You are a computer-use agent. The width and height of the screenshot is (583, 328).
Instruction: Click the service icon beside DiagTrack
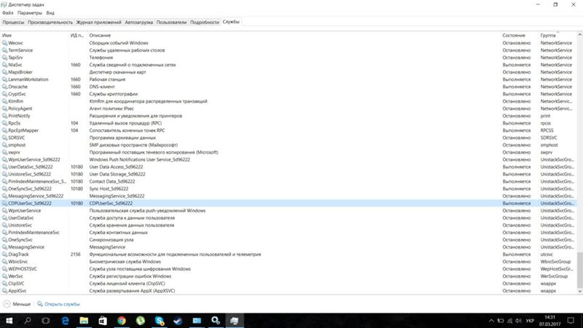[4, 254]
